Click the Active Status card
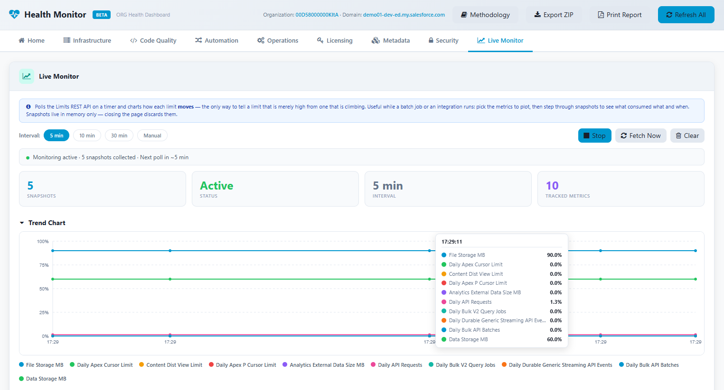This screenshot has width=724, height=390. (x=275, y=189)
